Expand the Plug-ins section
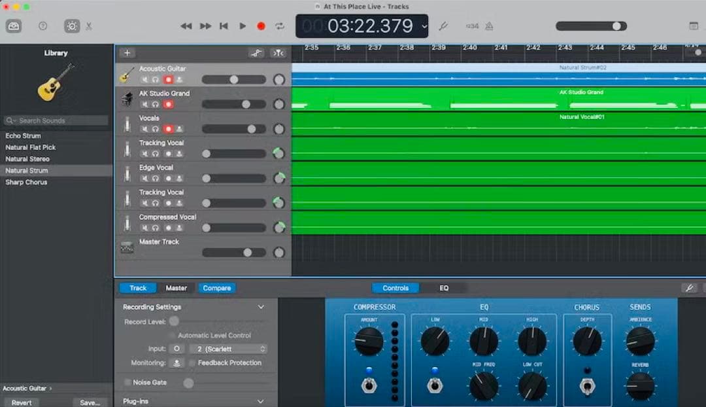 tap(261, 401)
